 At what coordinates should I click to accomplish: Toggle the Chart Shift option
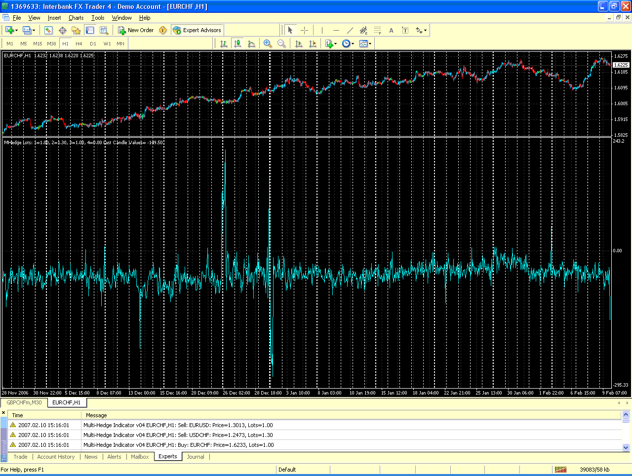[x=313, y=43]
